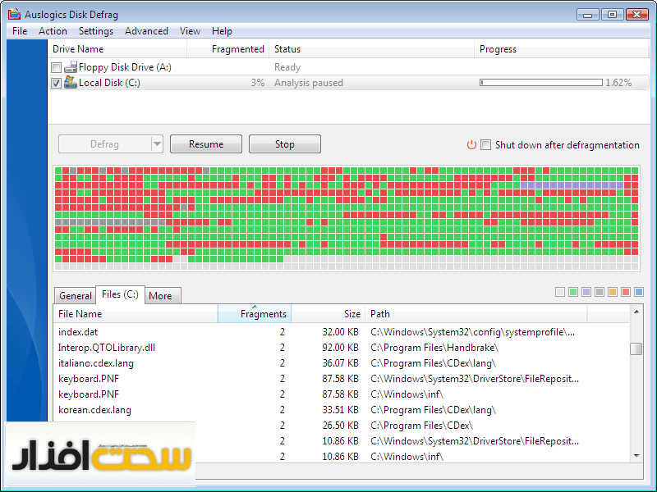Click the Auslogics Disk Defrag title bar icon

click(14, 13)
